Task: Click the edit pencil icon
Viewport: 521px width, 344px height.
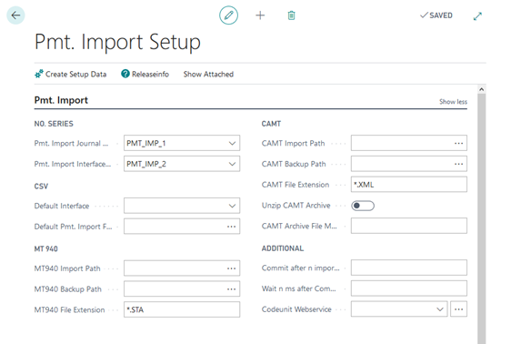Action: click(228, 15)
